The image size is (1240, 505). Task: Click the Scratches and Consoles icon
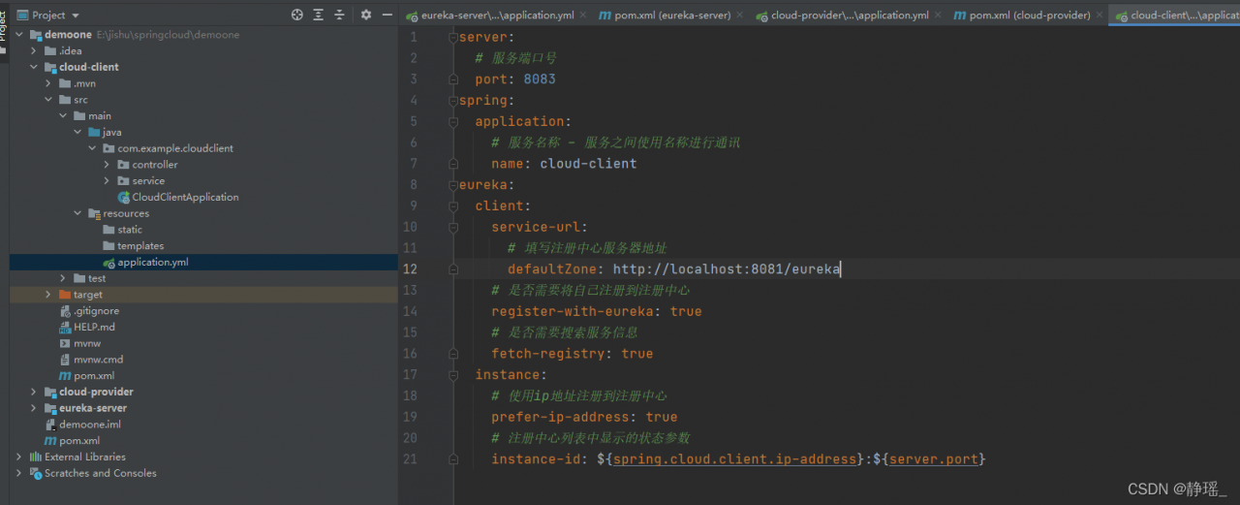pyautogui.click(x=36, y=473)
